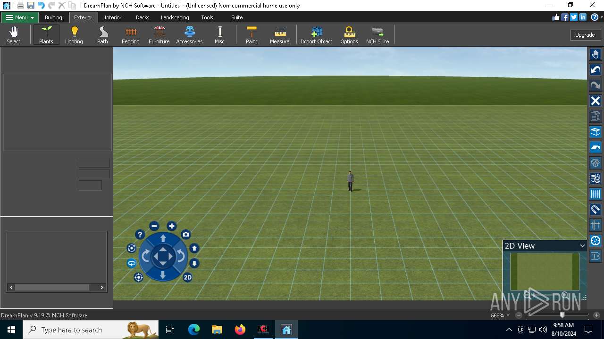Collapse the 2D View panel
This screenshot has height=339, width=604.
[x=582, y=246]
